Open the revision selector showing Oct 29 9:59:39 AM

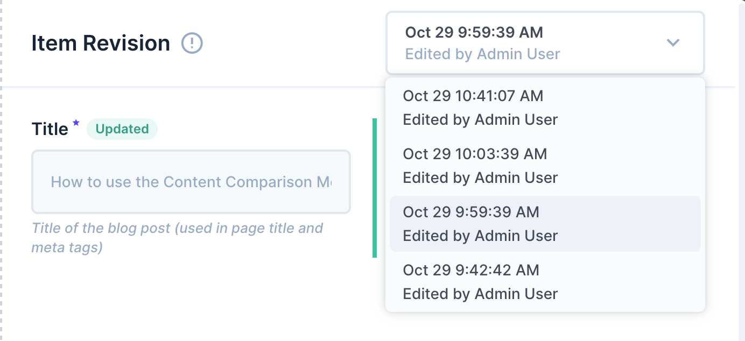coord(545,43)
